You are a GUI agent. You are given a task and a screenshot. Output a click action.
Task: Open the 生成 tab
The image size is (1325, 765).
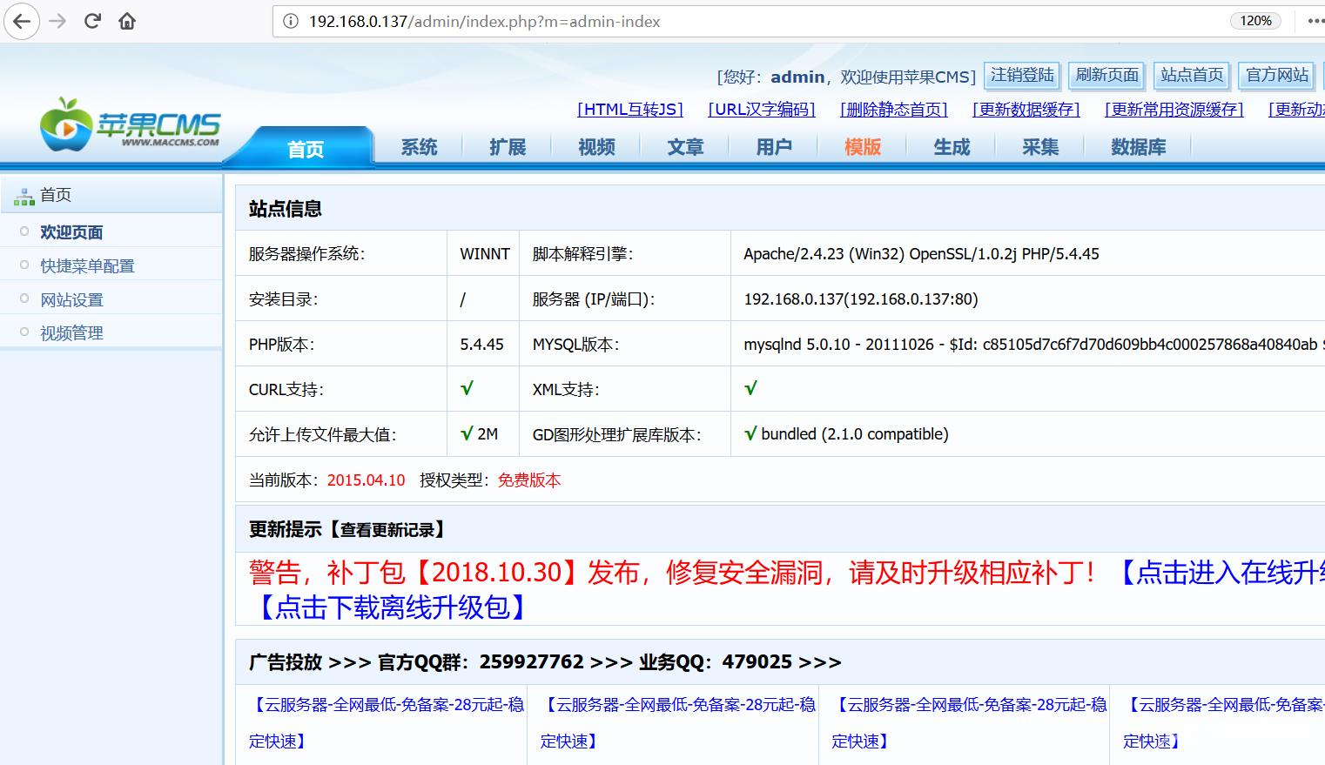[x=952, y=147]
